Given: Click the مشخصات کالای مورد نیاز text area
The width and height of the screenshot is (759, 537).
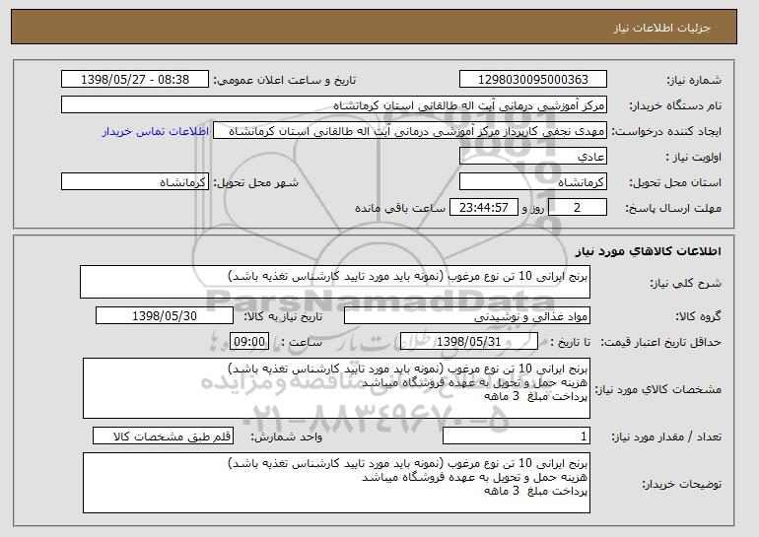Looking at the screenshot, I should [x=336, y=388].
